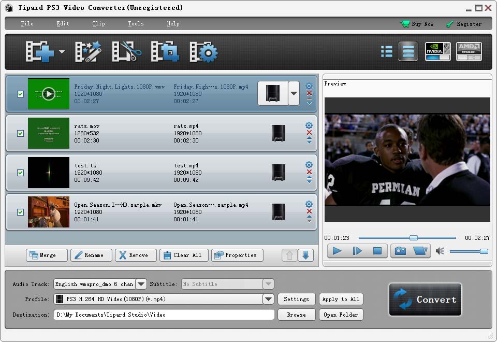
Task: Open the Help menu
Action: pos(173,23)
